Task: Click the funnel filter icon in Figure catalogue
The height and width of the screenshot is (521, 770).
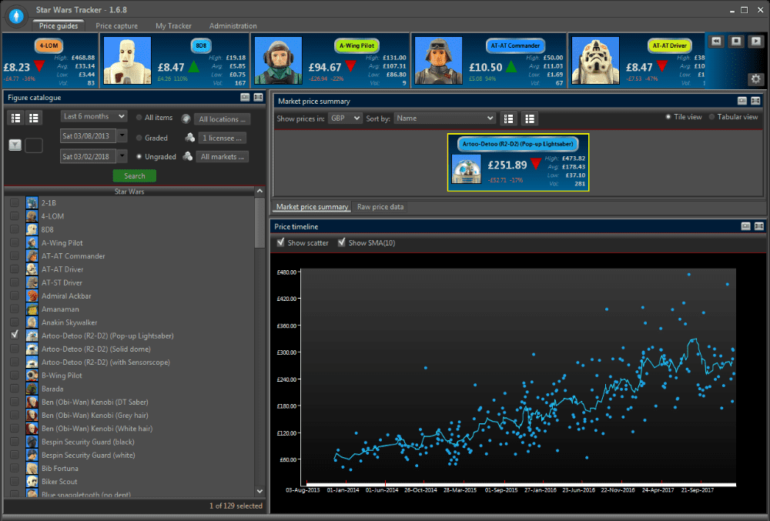Action: [x=15, y=145]
